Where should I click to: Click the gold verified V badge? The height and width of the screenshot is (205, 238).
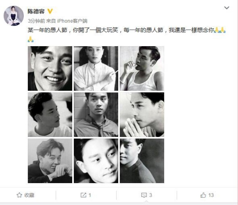pyautogui.click(x=50, y=12)
